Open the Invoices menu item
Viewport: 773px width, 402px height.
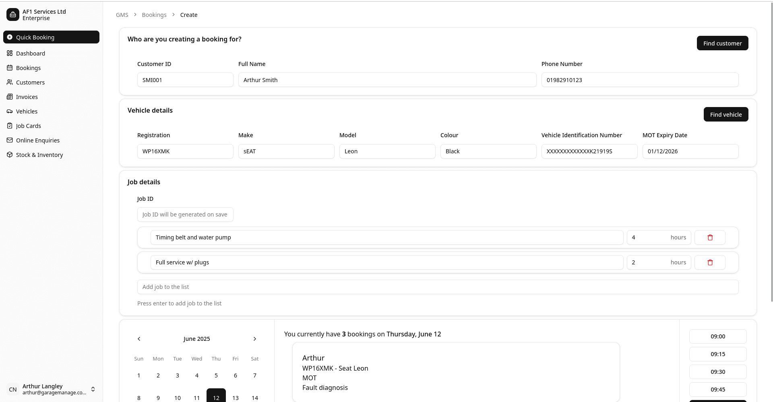tap(27, 97)
